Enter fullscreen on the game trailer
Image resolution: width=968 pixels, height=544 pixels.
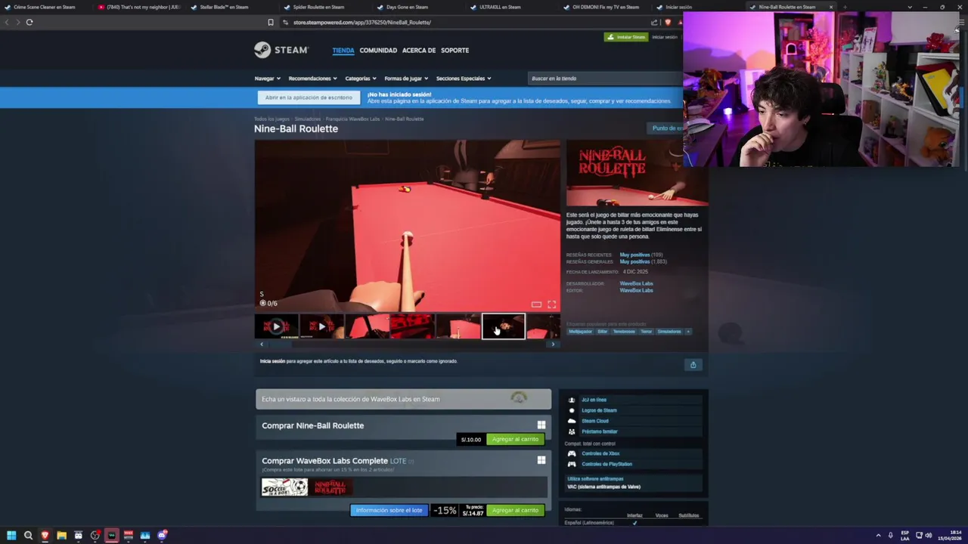[551, 304]
